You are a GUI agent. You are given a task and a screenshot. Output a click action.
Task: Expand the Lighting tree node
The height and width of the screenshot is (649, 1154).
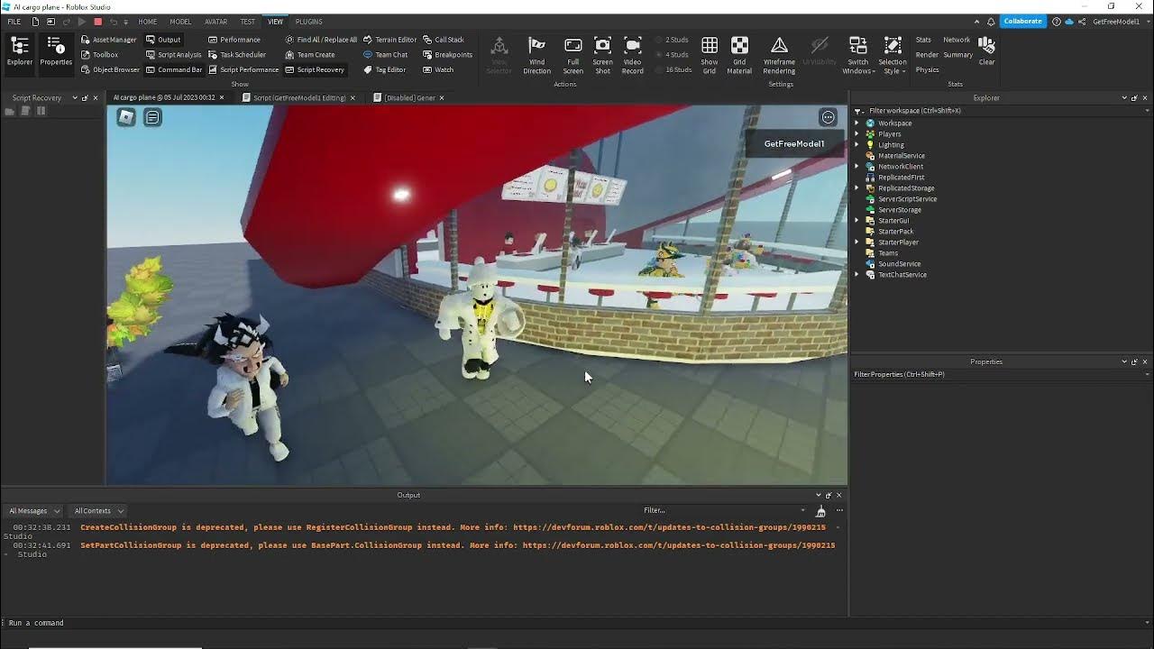coord(857,145)
